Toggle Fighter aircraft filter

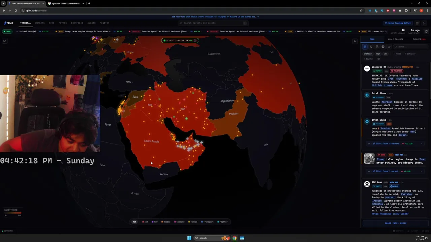click(223, 222)
